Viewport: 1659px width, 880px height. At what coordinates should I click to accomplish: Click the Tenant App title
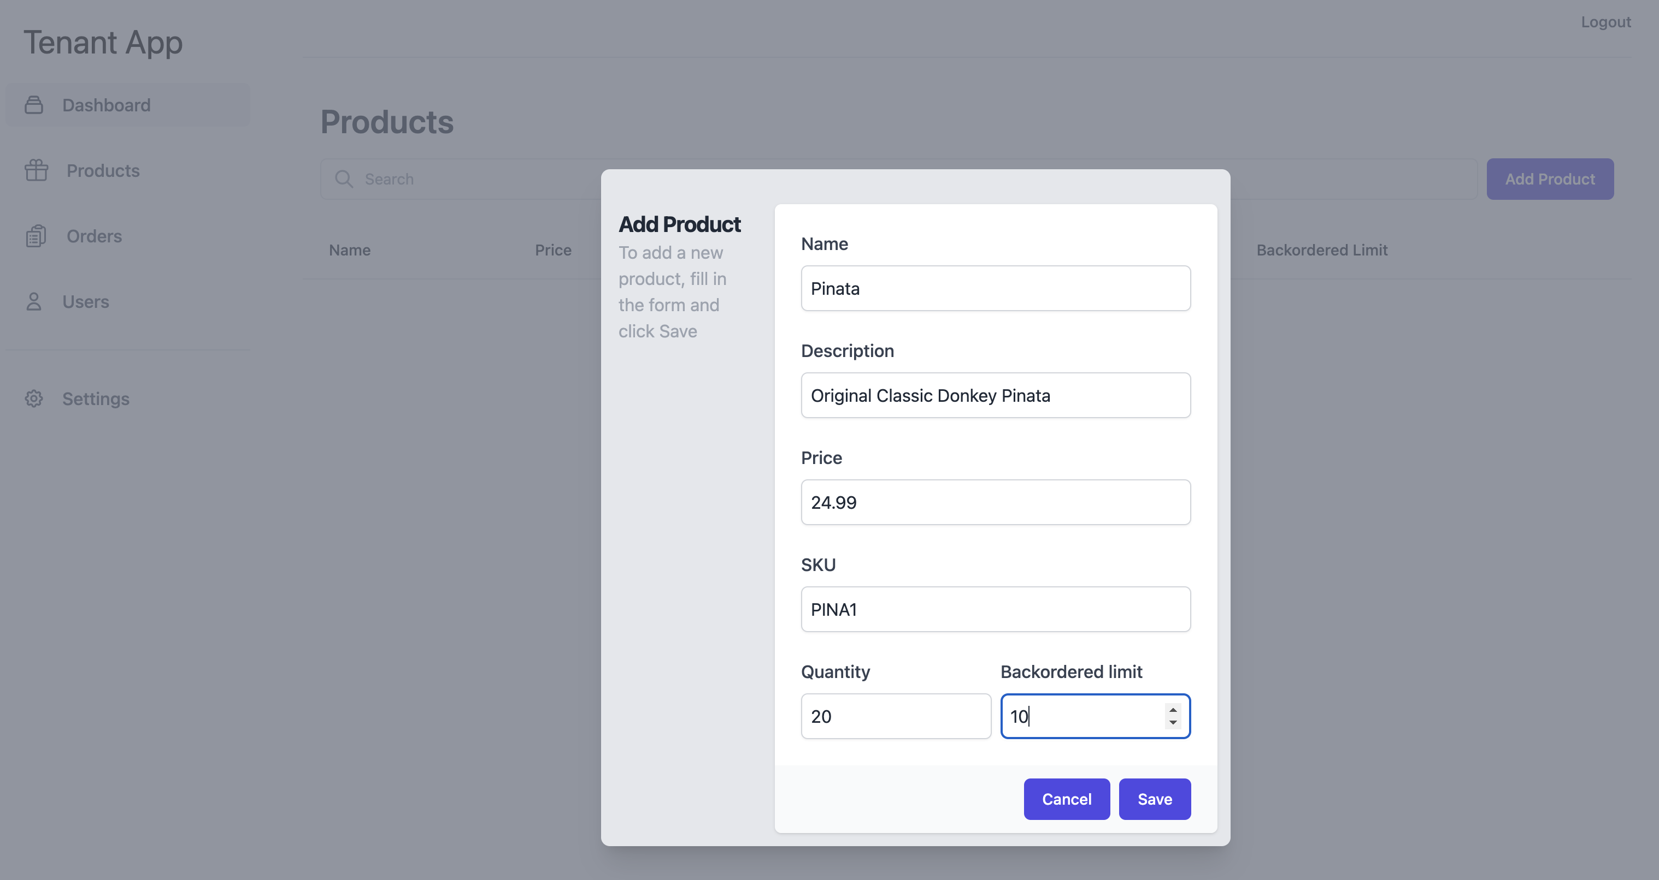[x=103, y=43]
